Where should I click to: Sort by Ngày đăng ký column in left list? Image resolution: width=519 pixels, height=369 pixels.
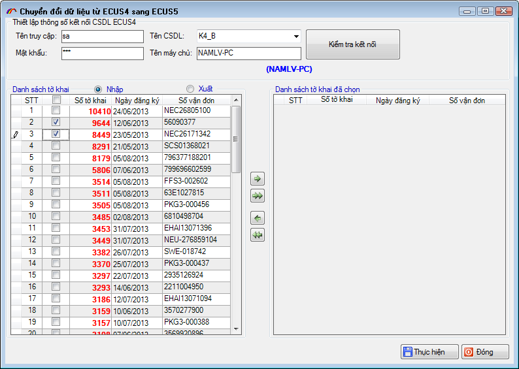click(137, 101)
